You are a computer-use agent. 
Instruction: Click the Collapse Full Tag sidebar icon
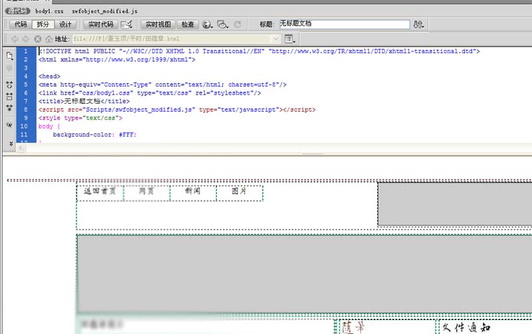click(9, 85)
